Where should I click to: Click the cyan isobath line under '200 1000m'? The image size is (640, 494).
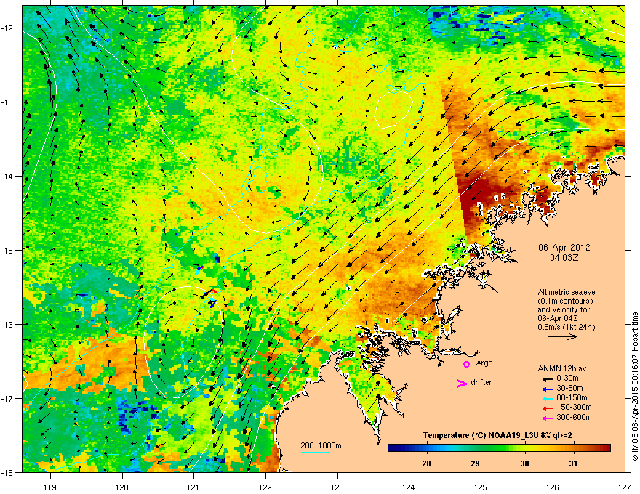click(316, 452)
